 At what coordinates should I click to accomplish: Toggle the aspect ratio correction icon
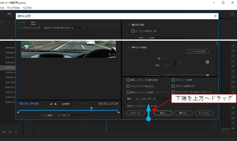click(84, 104)
